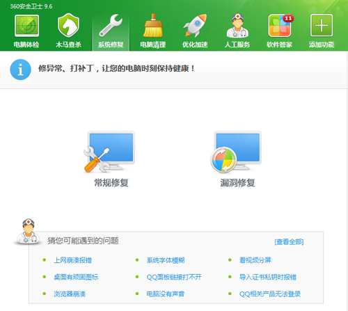The height and width of the screenshot is (311, 348).
Task: Select the 系统修复 wrench icon
Action: 111,26
